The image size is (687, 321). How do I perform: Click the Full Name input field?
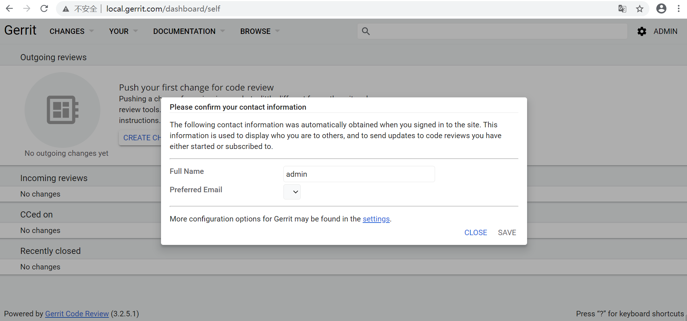(359, 174)
